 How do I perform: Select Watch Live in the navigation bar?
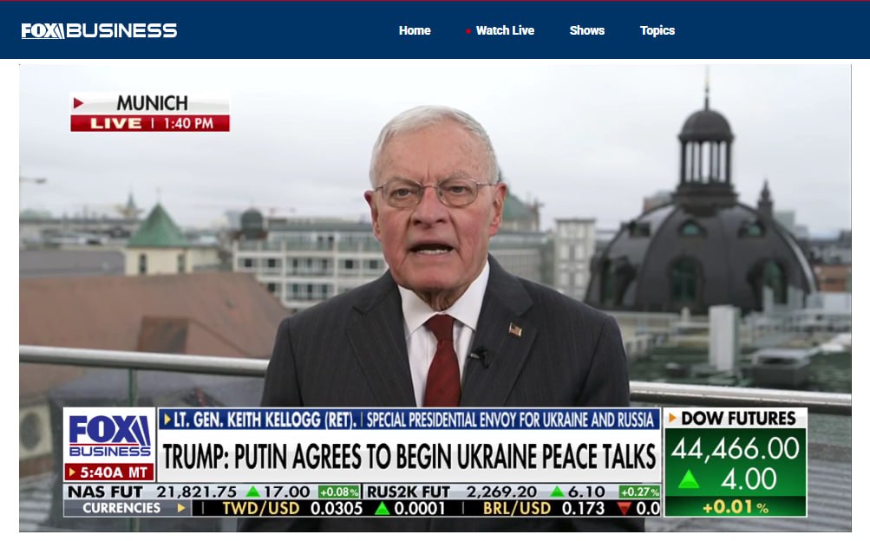(x=505, y=30)
